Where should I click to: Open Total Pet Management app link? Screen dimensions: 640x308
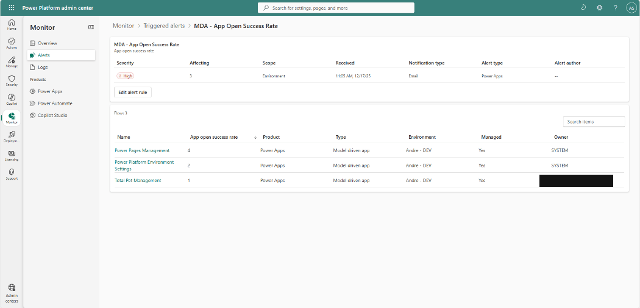pyautogui.click(x=138, y=181)
